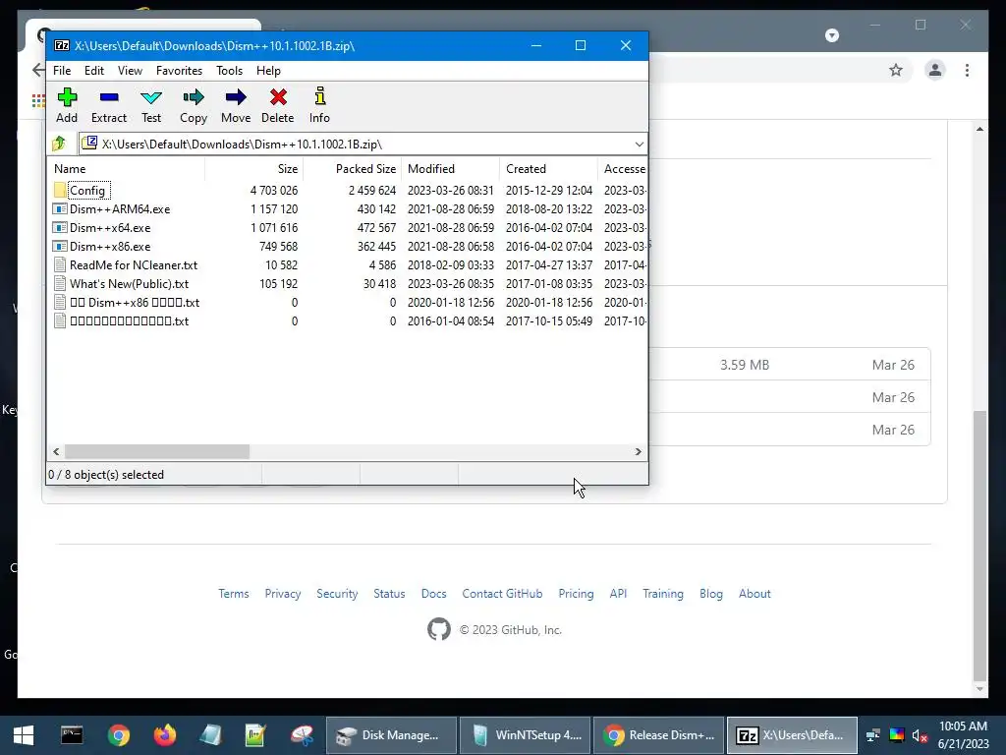Open the Tools menu
Viewport: 1006px width, 755px height.
(229, 71)
